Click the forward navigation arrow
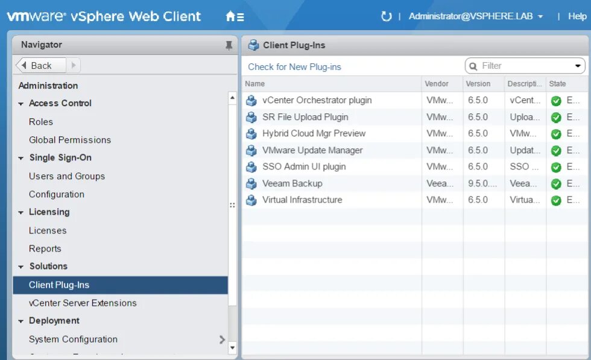The image size is (591, 360). click(x=74, y=65)
